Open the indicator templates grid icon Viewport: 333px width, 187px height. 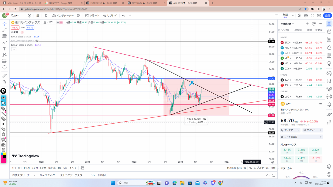point(79,16)
